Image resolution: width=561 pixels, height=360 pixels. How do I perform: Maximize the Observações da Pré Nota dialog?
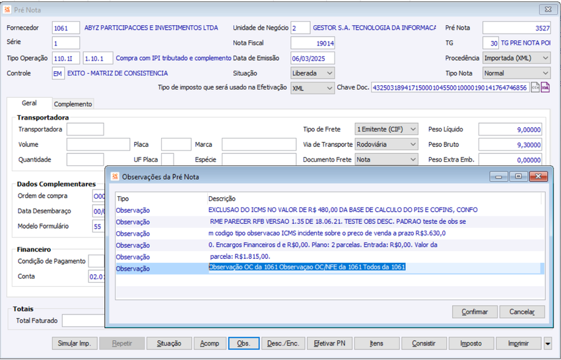point(518,176)
